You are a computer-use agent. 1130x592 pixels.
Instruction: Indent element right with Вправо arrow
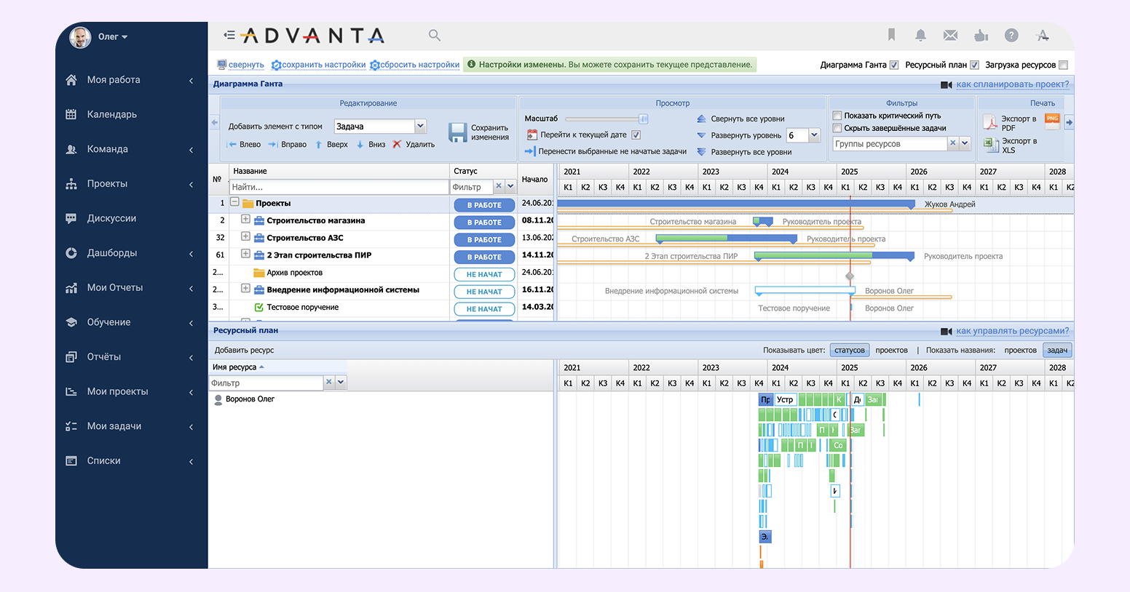pos(287,145)
